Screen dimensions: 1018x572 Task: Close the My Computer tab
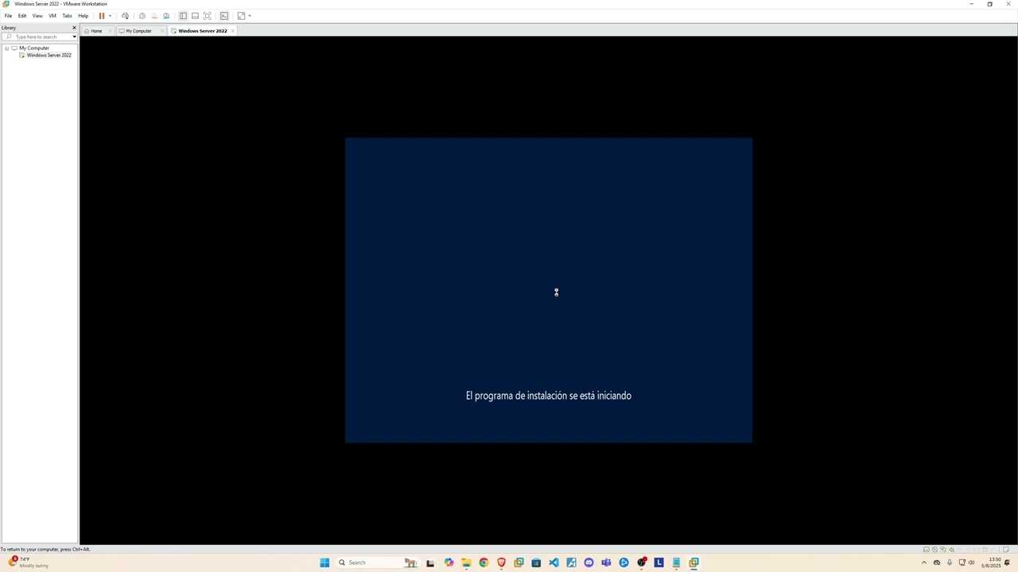[162, 31]
